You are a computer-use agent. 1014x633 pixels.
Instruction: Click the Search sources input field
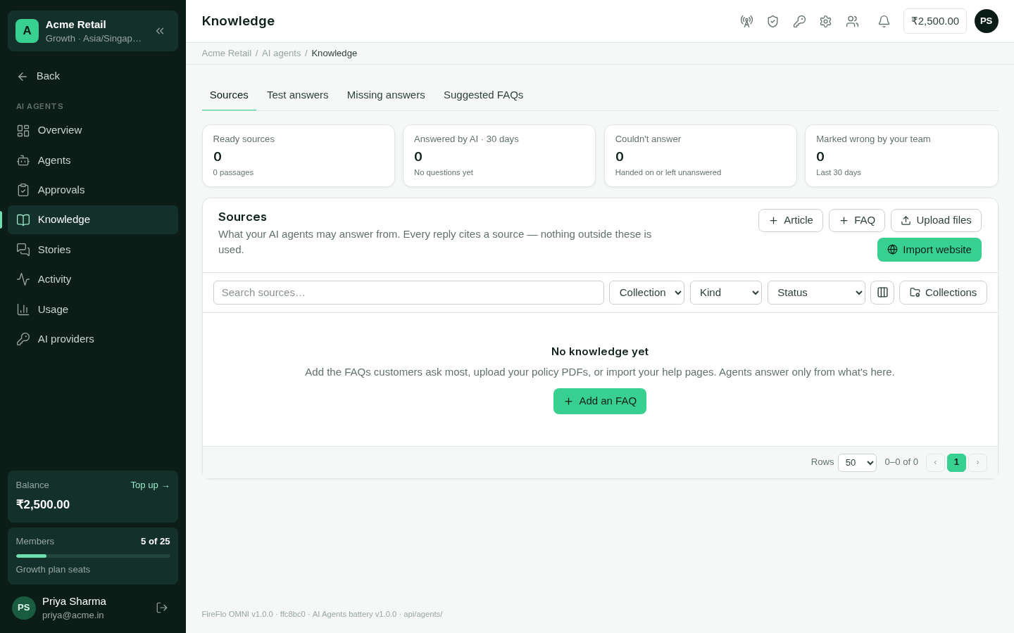tap(408, 293)
